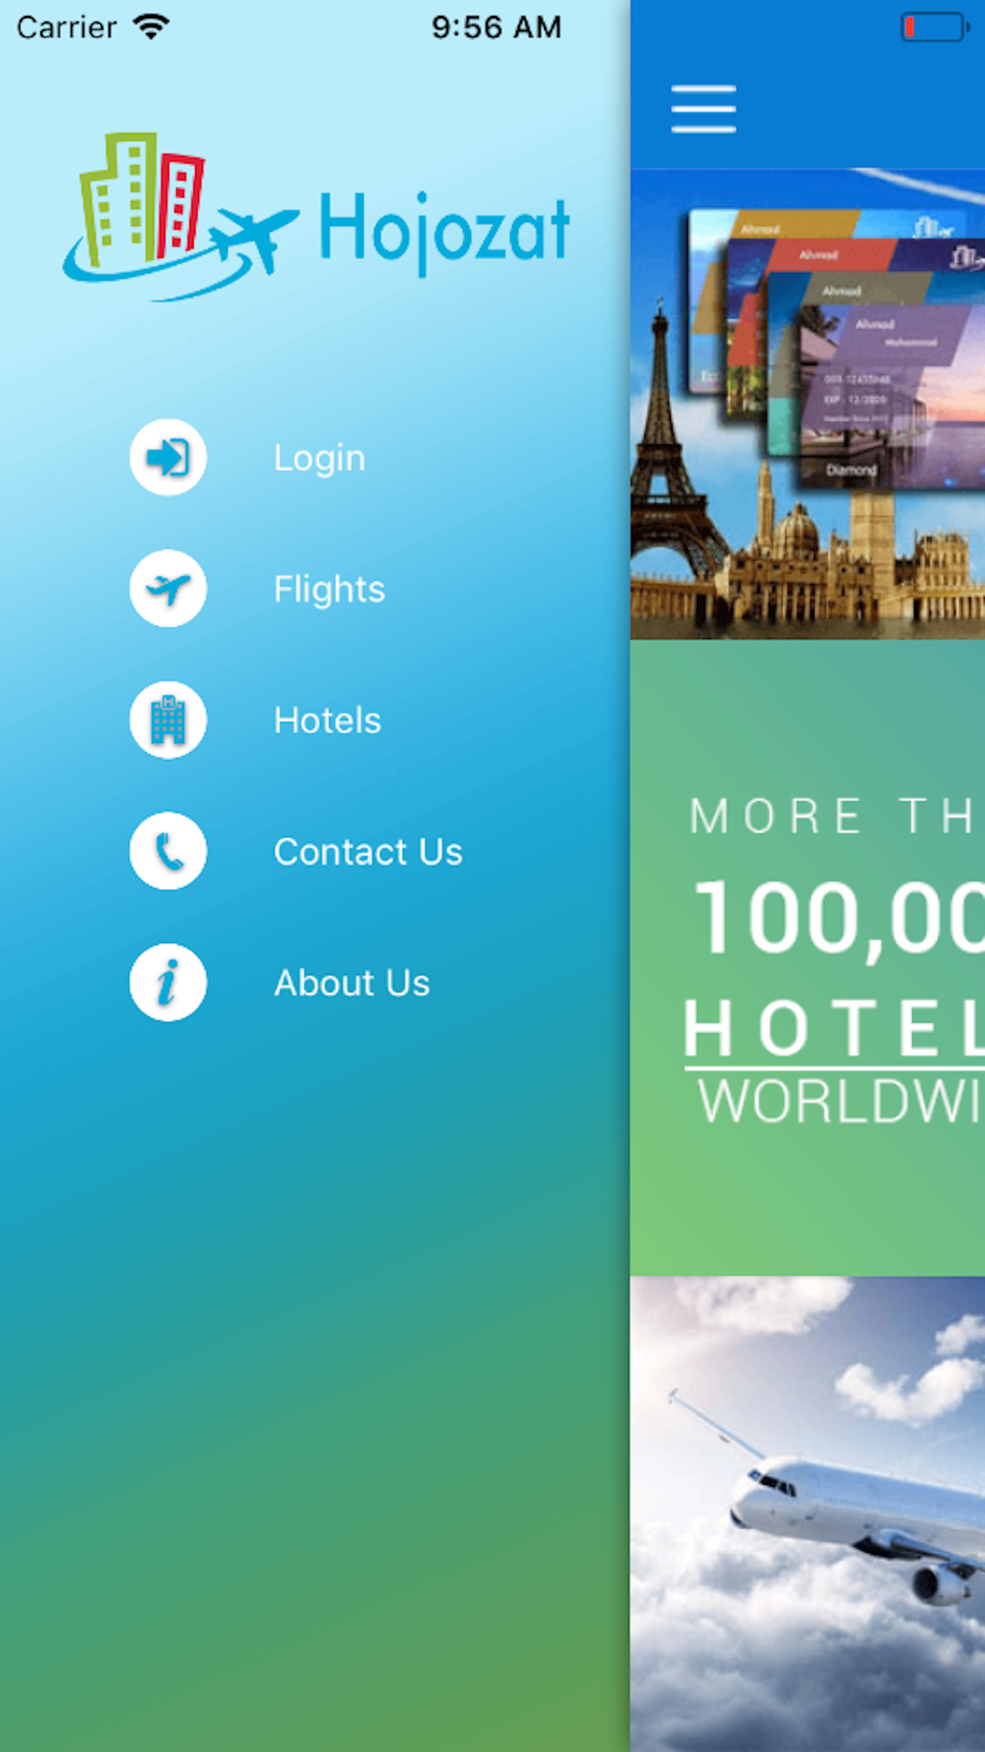Tap the Hojozat brand name text

[444, 233]
